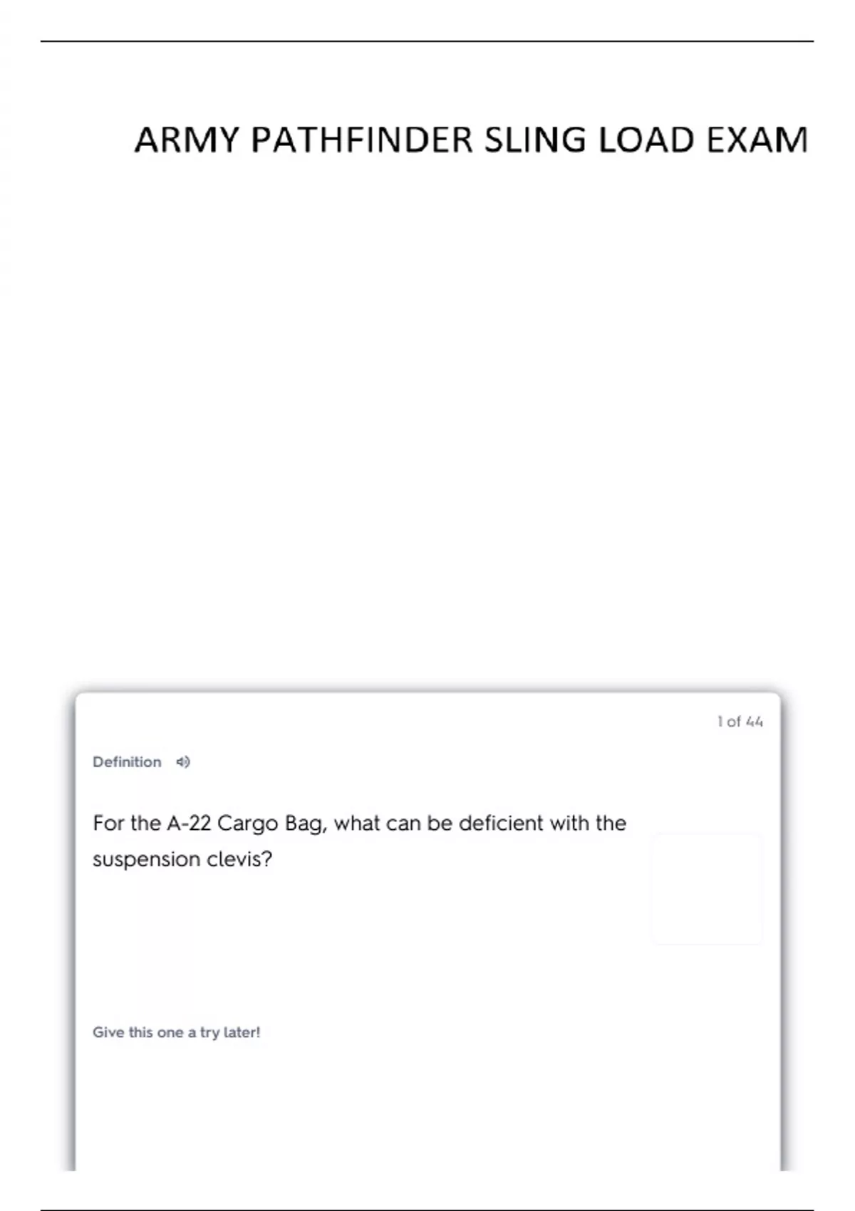Click the "Definition" label on the flashcard
Viewport: 855px width, 1211px height.
pos(127,762)
